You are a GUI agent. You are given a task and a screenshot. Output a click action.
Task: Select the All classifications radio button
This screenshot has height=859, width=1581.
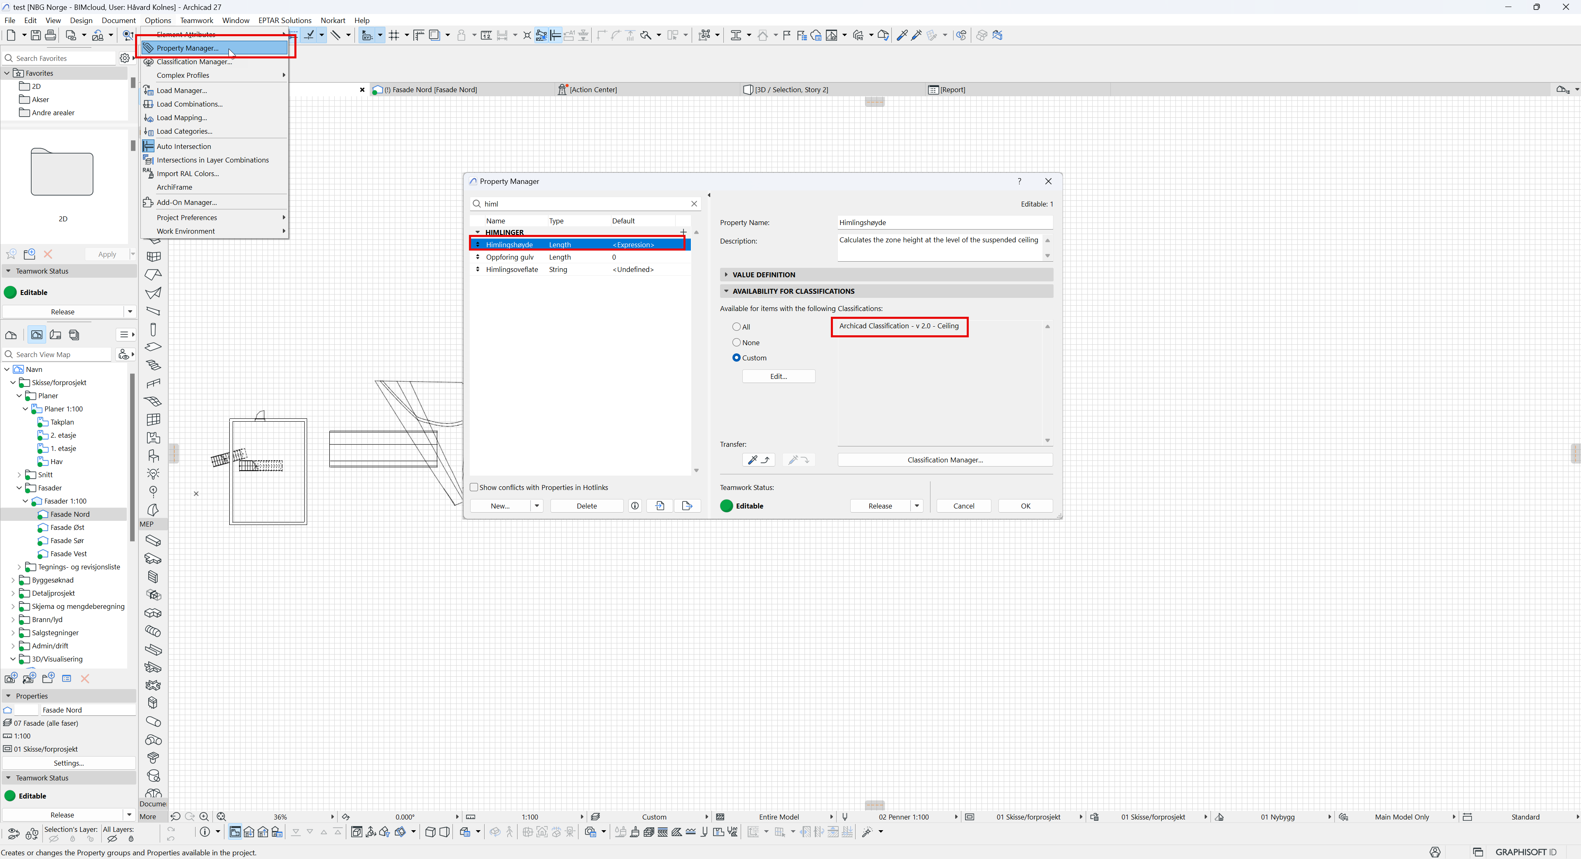coord(737,327)
